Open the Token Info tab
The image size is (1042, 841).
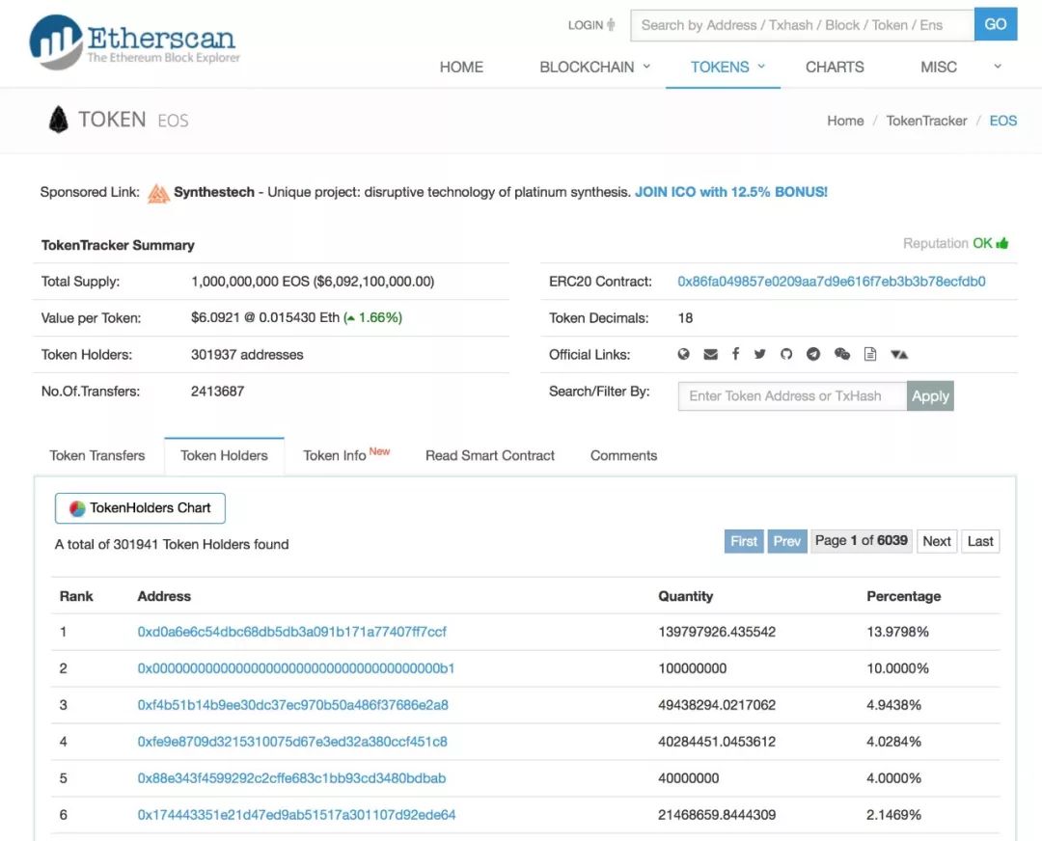point(346,455)
